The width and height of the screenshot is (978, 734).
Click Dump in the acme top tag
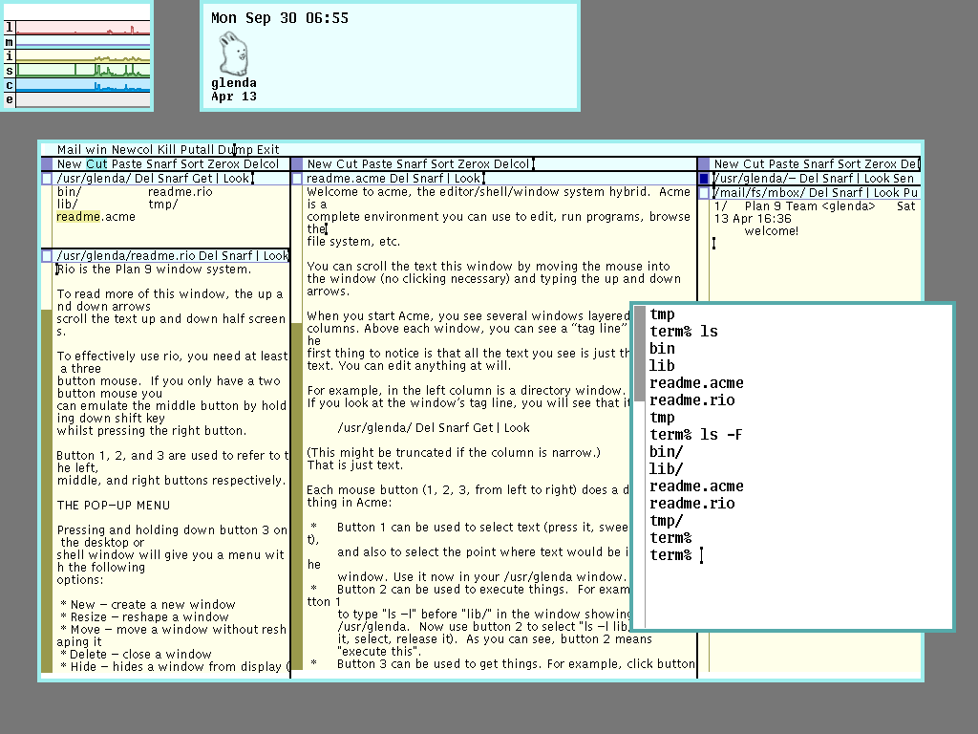click(235, 150)
